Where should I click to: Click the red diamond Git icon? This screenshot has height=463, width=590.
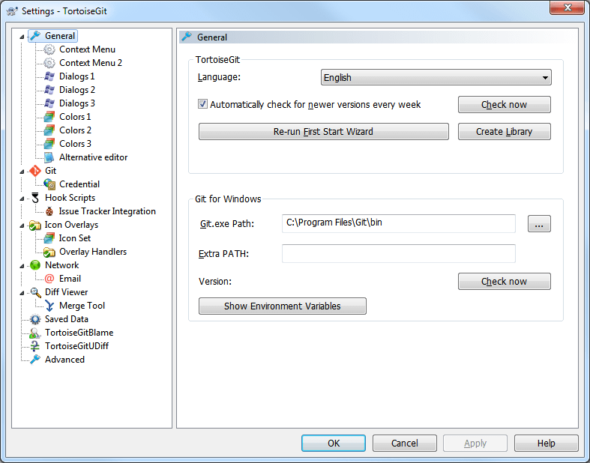click(35, 171)
